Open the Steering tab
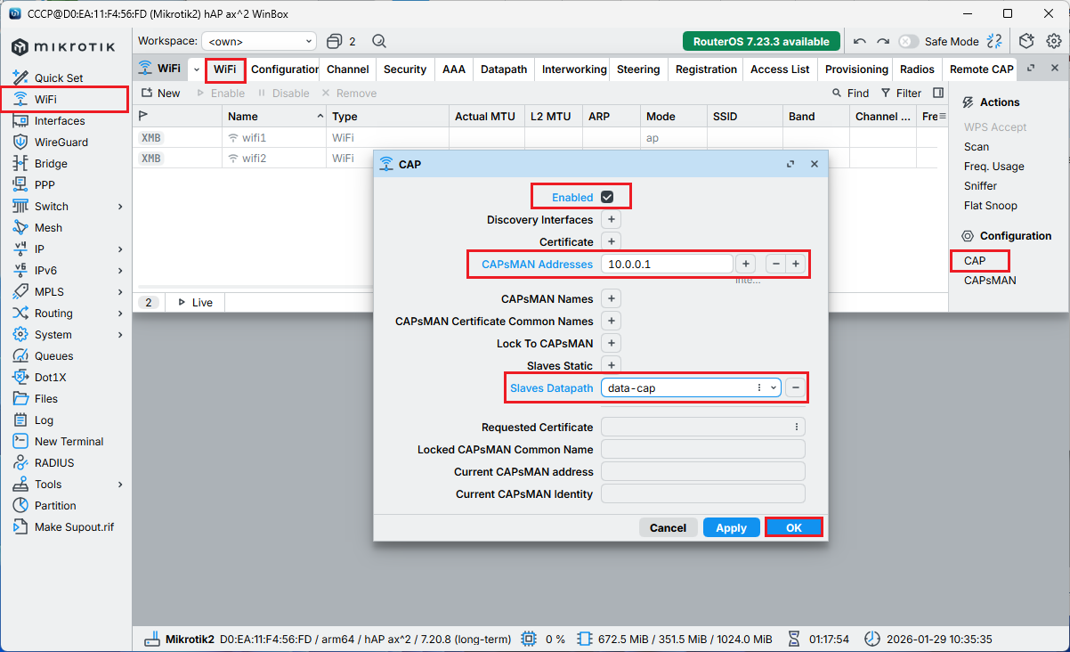This screenshot has width=1070, height=652. (x=638, y=69)
